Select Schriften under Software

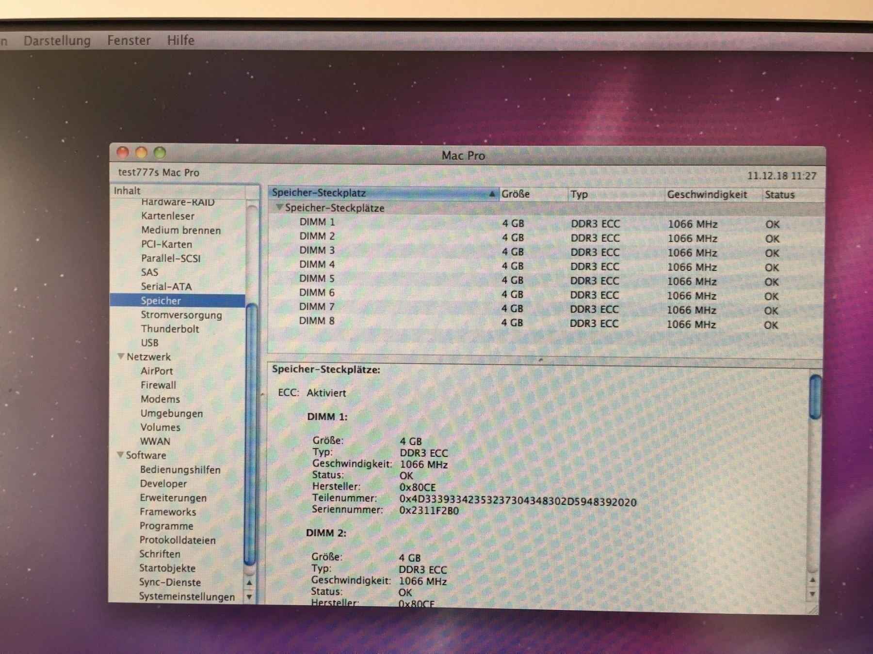(x=160, y=554)
